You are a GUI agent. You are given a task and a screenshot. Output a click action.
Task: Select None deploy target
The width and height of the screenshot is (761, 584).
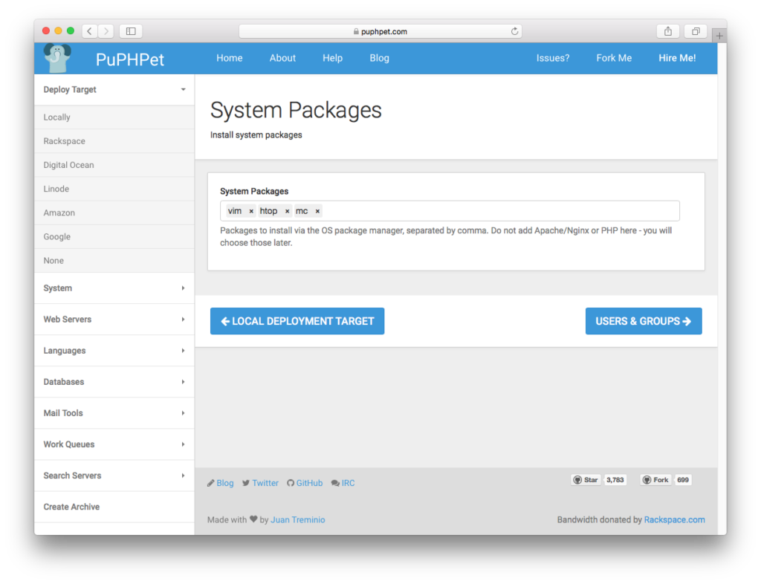pyautogui.click(x=114, y=261)
